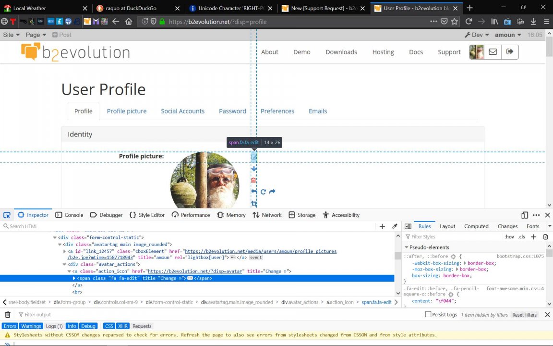Viewport: 553px width, 346px height.
Task: Open the Site dropdown menu
Action: pos(12,35)
